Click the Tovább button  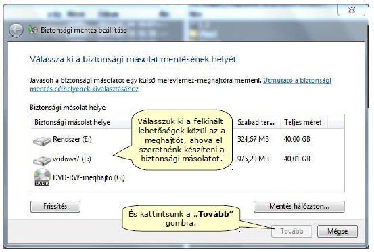tap(291, 231)
